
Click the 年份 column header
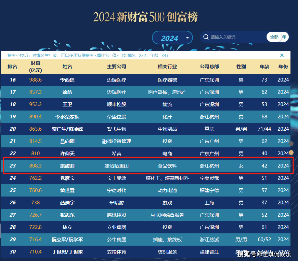tap(283, 67)
